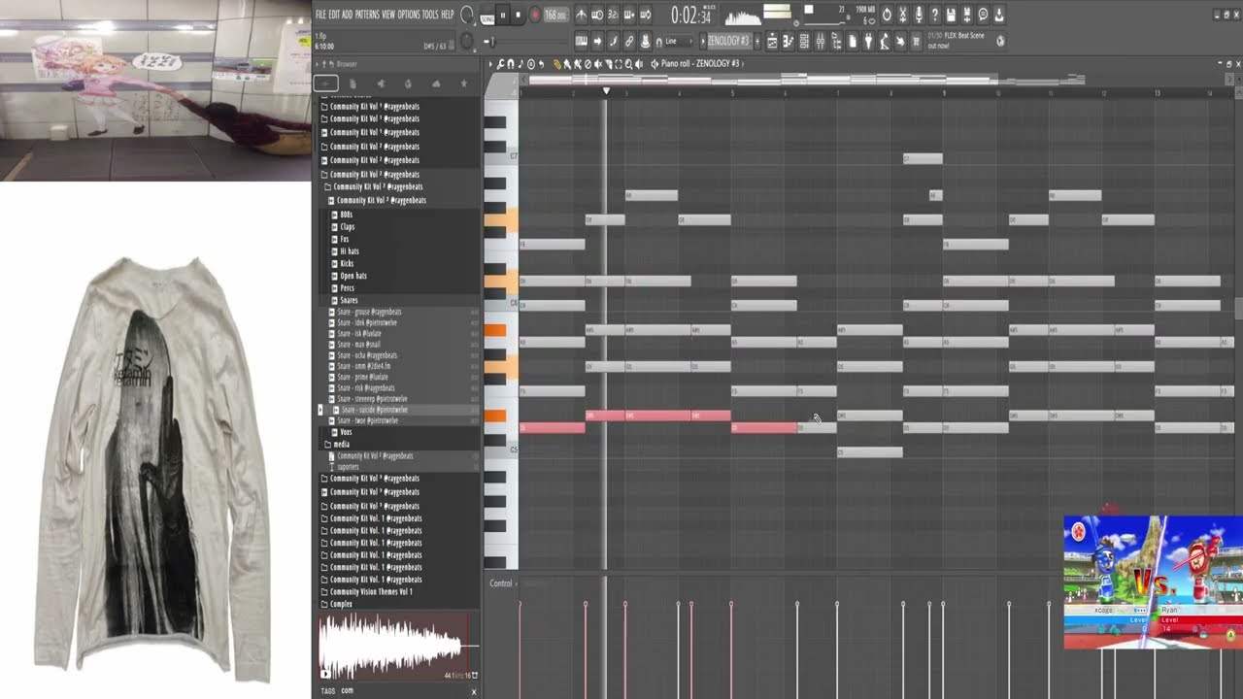Screen dimensions: 1243x699
Task: Open the PATTERNS menu
Action: [367, 15]
